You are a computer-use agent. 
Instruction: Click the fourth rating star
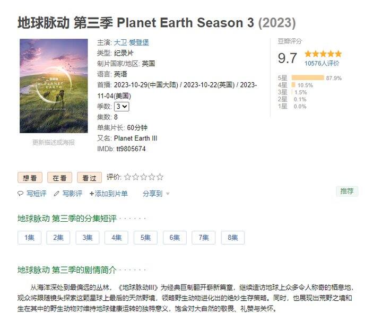(152, 177)
